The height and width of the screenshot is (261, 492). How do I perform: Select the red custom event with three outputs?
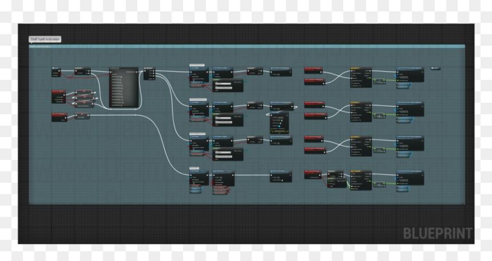(59, 97)
